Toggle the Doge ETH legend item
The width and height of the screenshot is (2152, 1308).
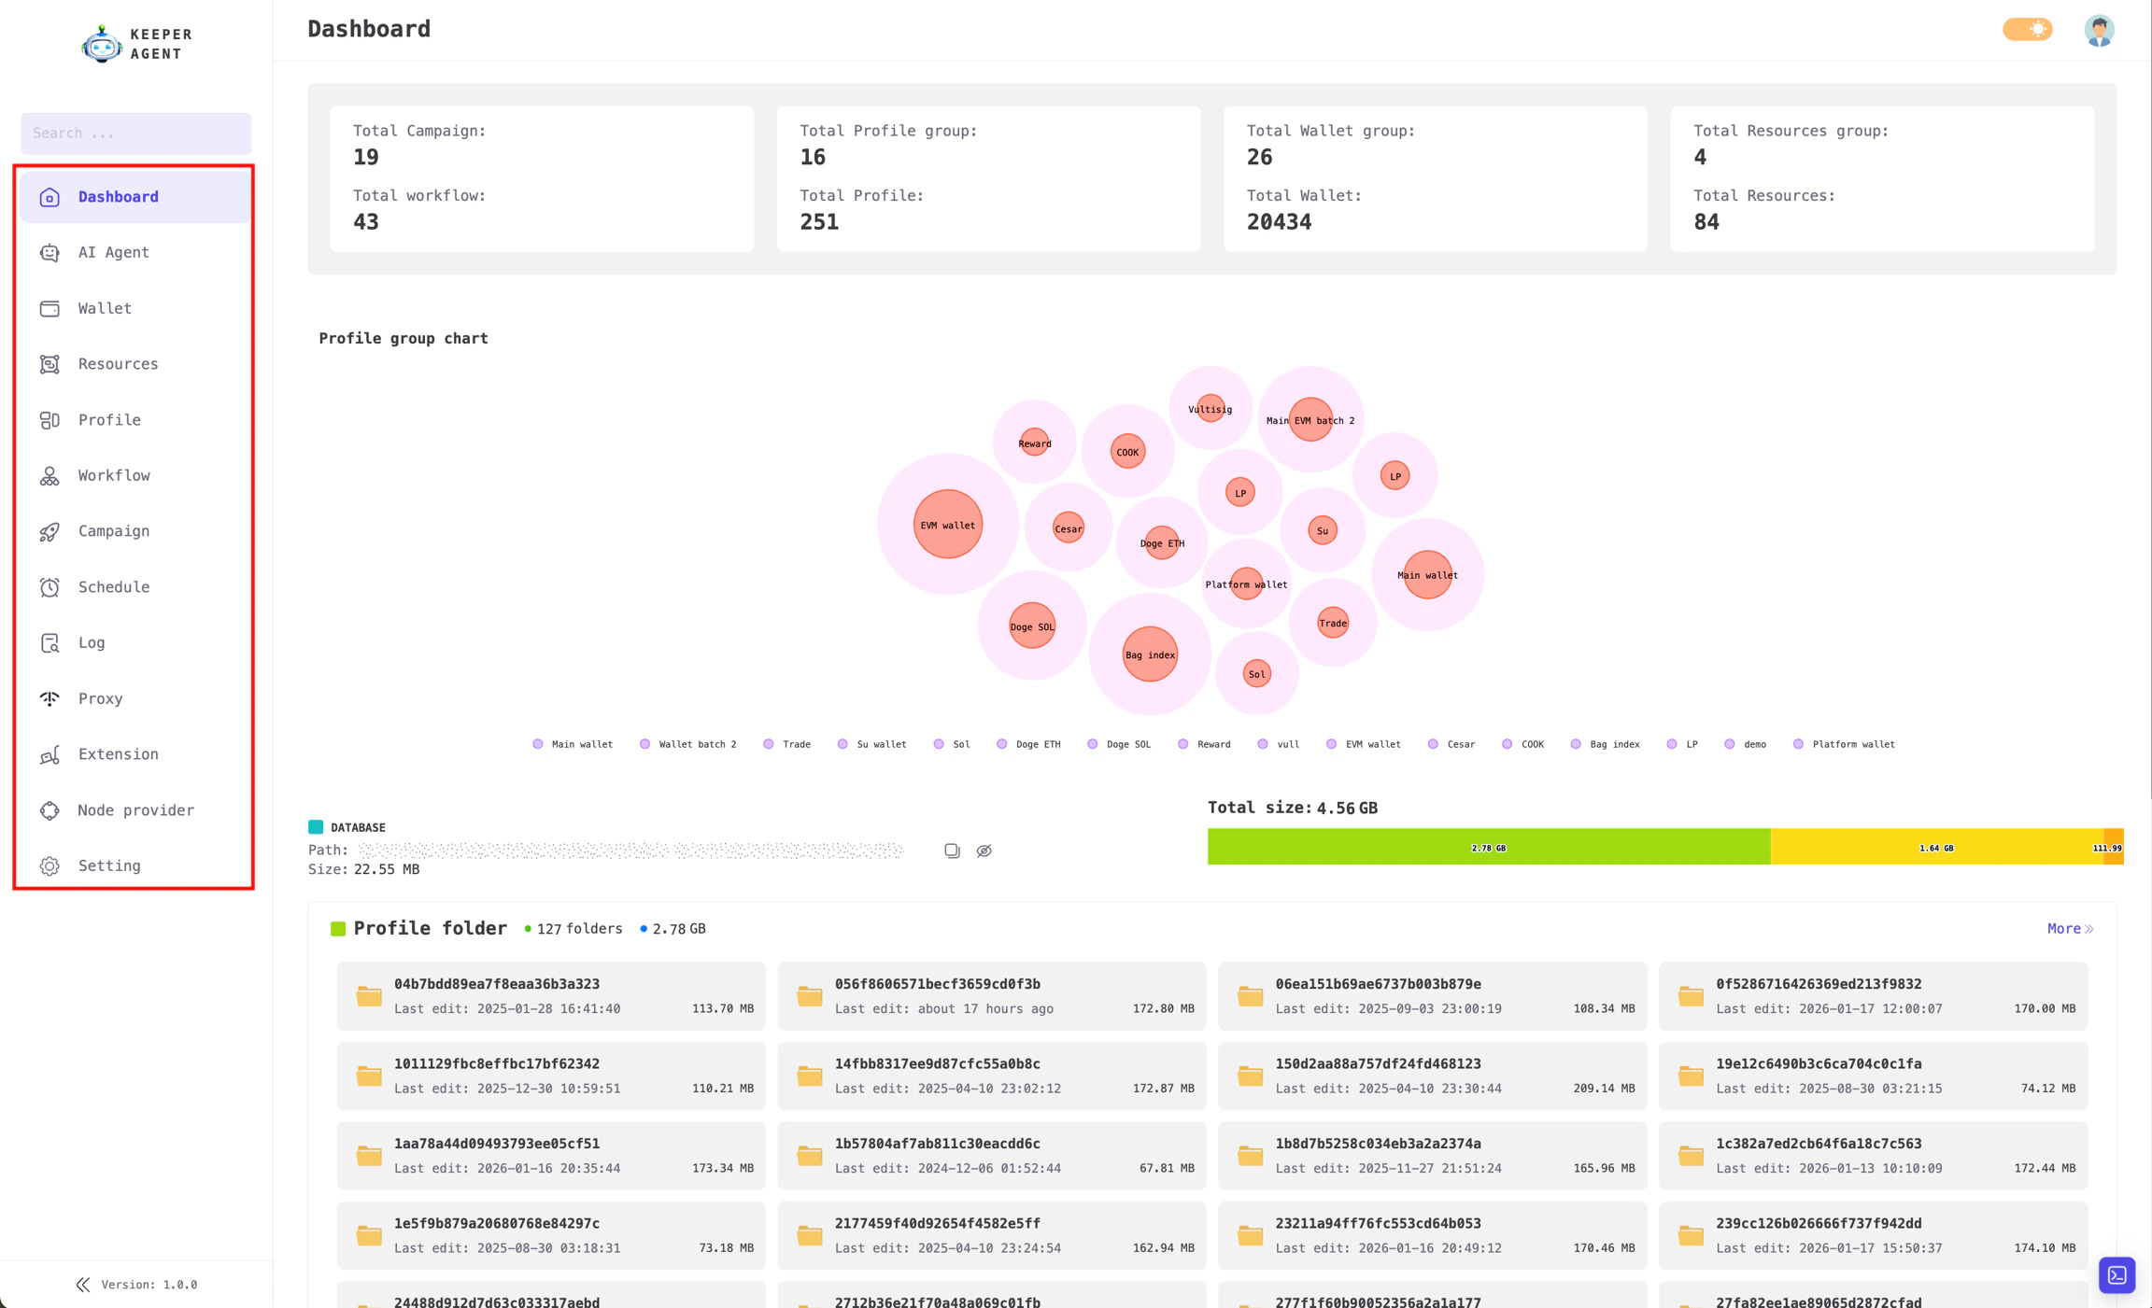[x=1028, y=743]
